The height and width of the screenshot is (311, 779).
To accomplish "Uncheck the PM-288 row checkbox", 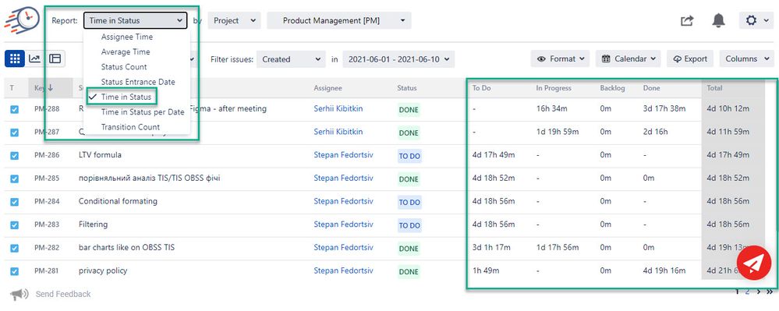I will click(x=14, y=109).
